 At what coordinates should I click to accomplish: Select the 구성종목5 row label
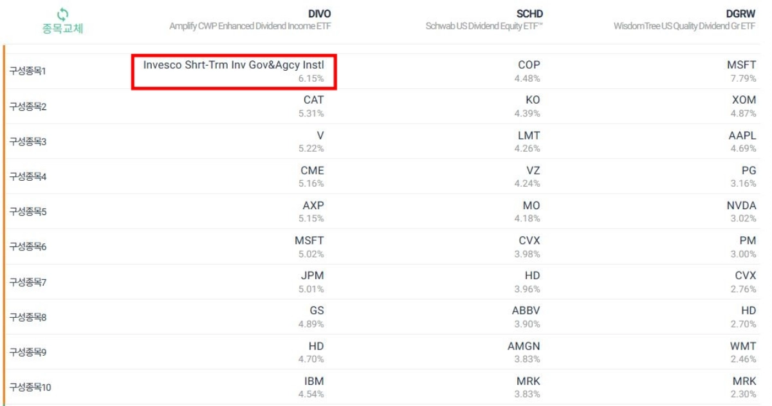[x=28, y=212]
